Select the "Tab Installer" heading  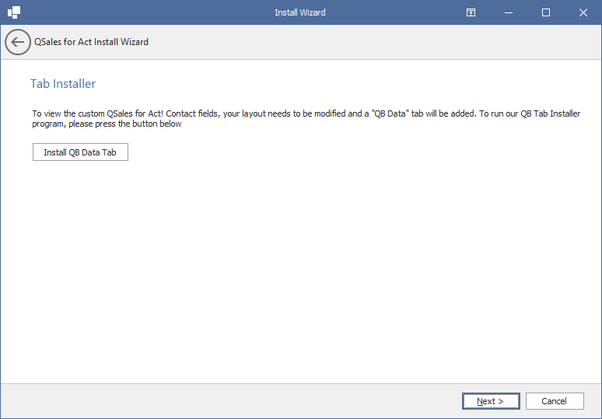[x=63, y=84]
